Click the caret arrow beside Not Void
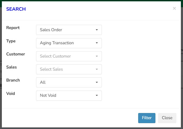The width and height of the screenshot is (183, 129). point(97,95)
